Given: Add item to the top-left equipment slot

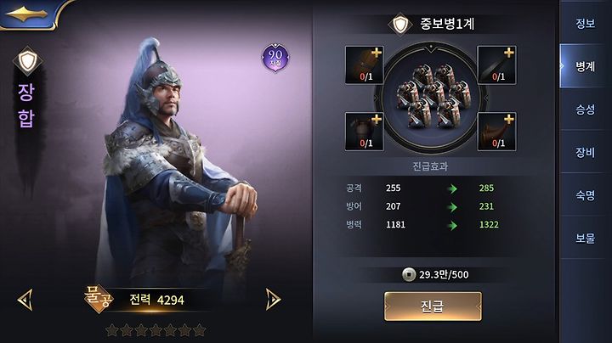Looking at the screenshot, I should click(364, 65).
